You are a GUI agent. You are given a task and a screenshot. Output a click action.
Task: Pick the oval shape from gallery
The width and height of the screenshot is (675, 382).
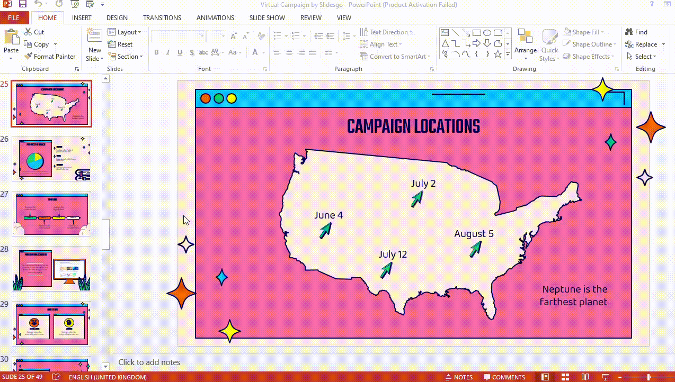pos(487,32)
